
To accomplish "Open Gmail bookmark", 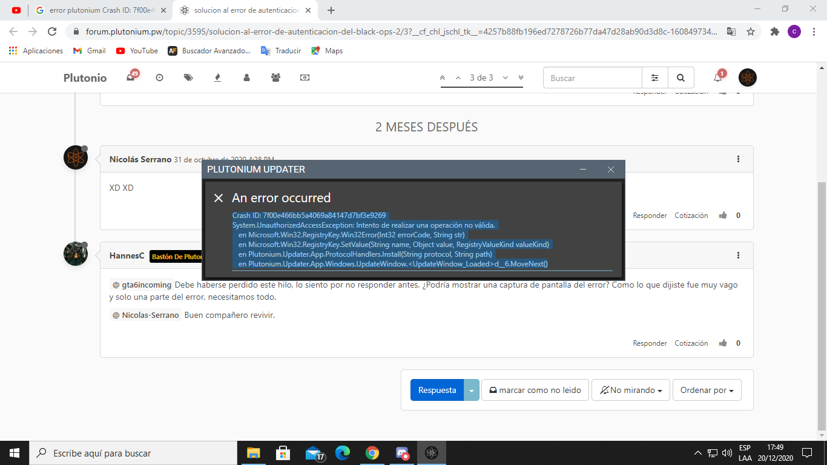I will tap(90, 51).
